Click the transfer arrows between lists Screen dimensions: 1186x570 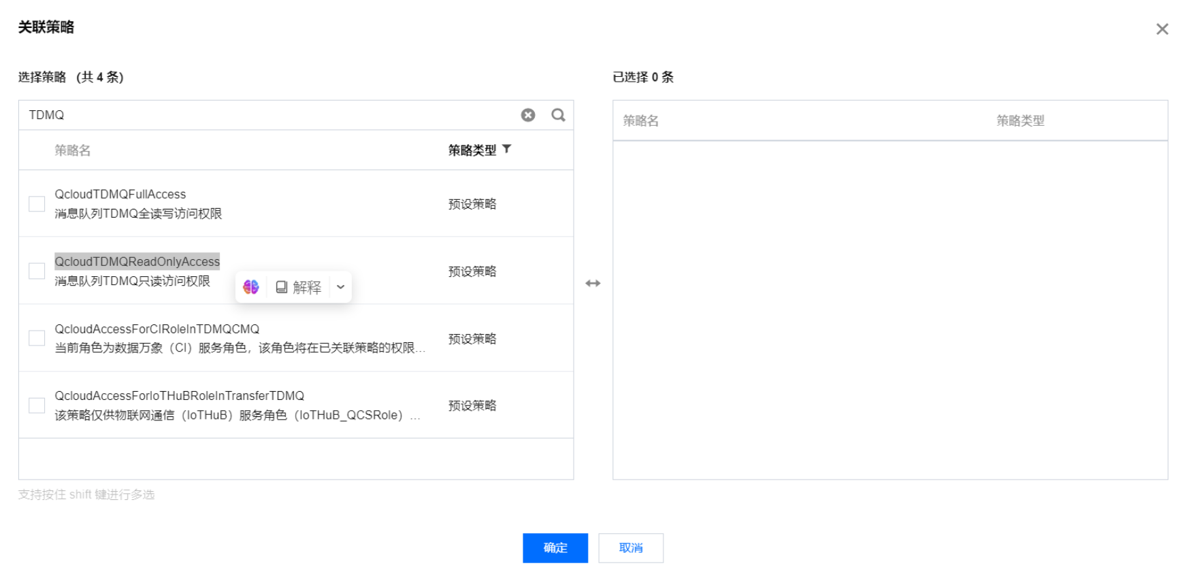[x=593, y=283]
